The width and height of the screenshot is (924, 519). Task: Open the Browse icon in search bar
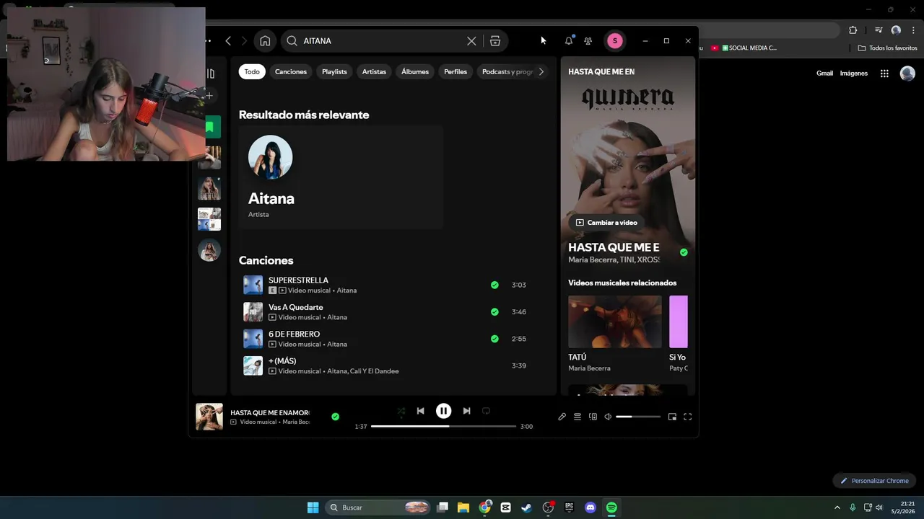click(x=495, y=41)
